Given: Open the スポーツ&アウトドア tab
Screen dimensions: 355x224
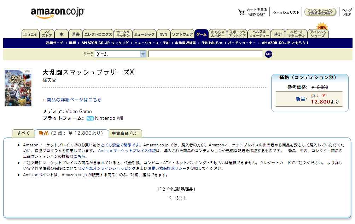Looking at the screenshot, I should coord(237,34).
